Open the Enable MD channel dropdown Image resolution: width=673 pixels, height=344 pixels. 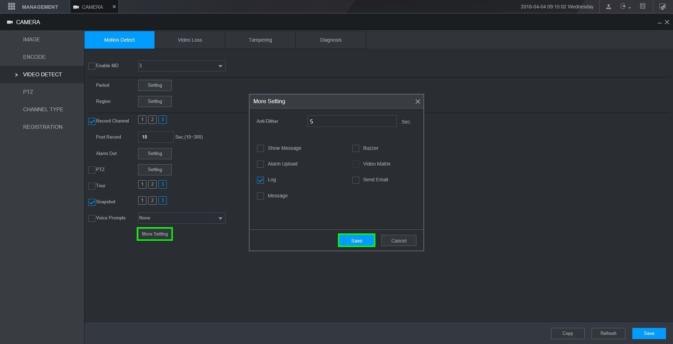[182, 66]
